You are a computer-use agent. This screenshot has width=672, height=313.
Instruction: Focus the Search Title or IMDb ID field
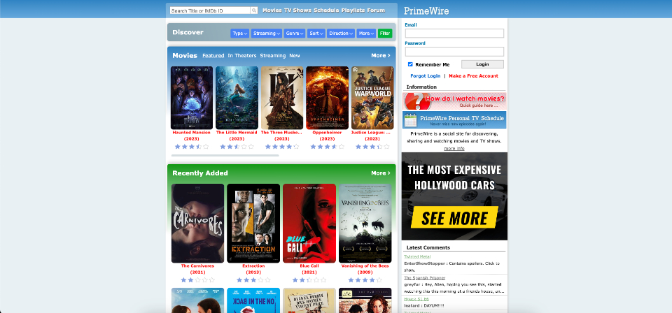(x=210, y=10)
